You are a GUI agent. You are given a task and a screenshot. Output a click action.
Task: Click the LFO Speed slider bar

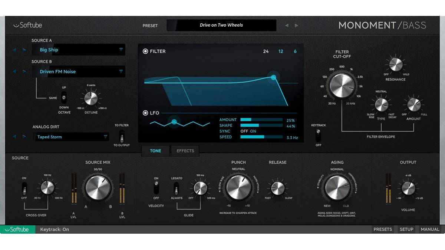[261, 137]
